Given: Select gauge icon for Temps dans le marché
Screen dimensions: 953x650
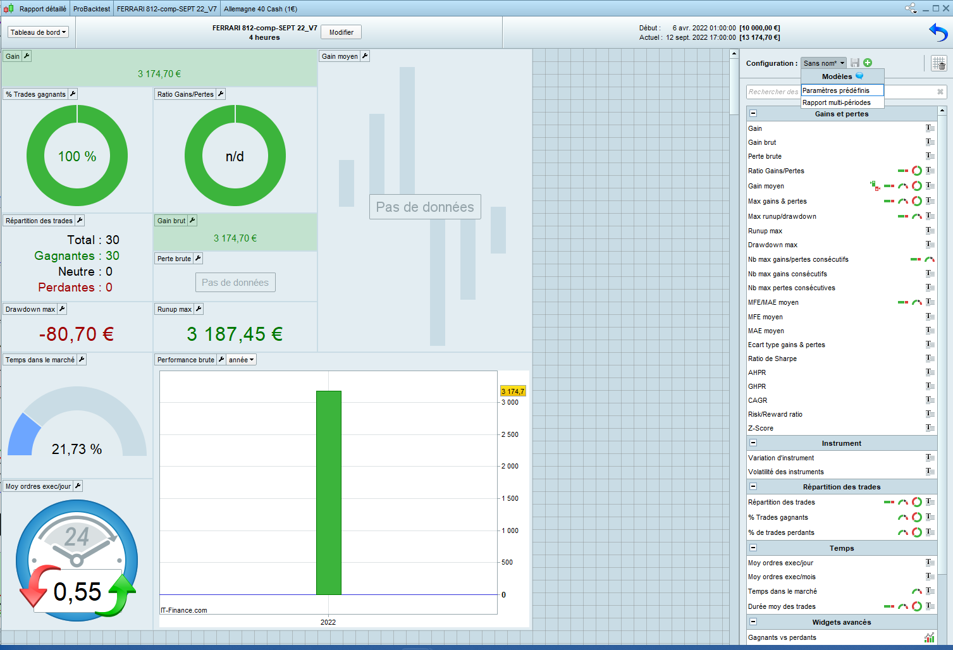Looking at the screenshot, I should pyautogui.click(x=916, y=592).
